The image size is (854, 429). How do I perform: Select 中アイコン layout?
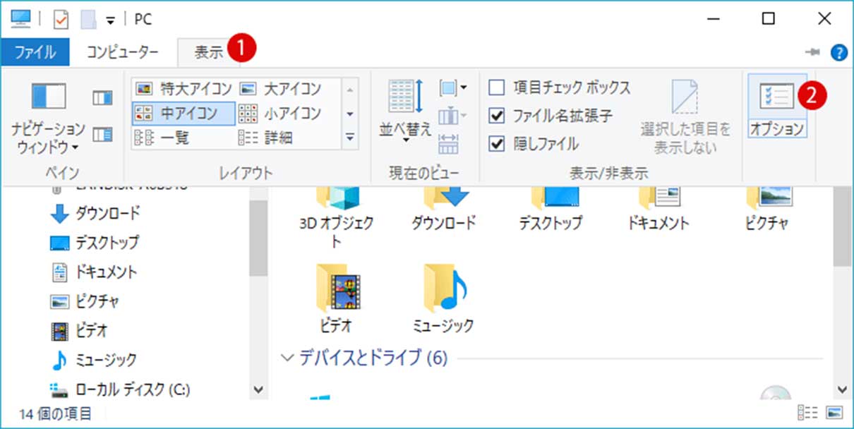point(184,113)
